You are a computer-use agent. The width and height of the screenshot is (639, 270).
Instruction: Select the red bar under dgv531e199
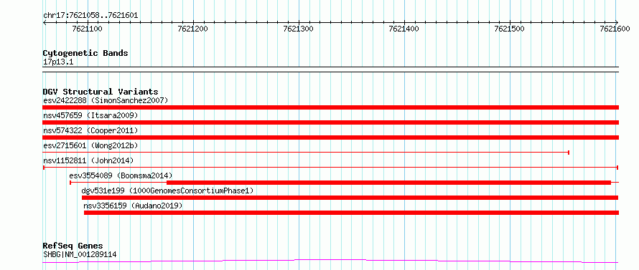pos(350,198)
